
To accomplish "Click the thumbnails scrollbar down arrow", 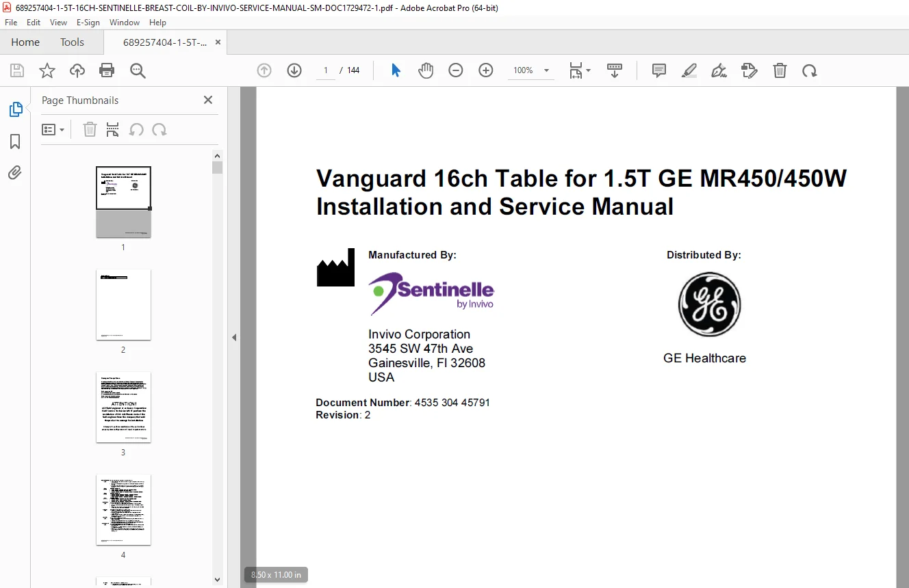I will click(218, 580).
